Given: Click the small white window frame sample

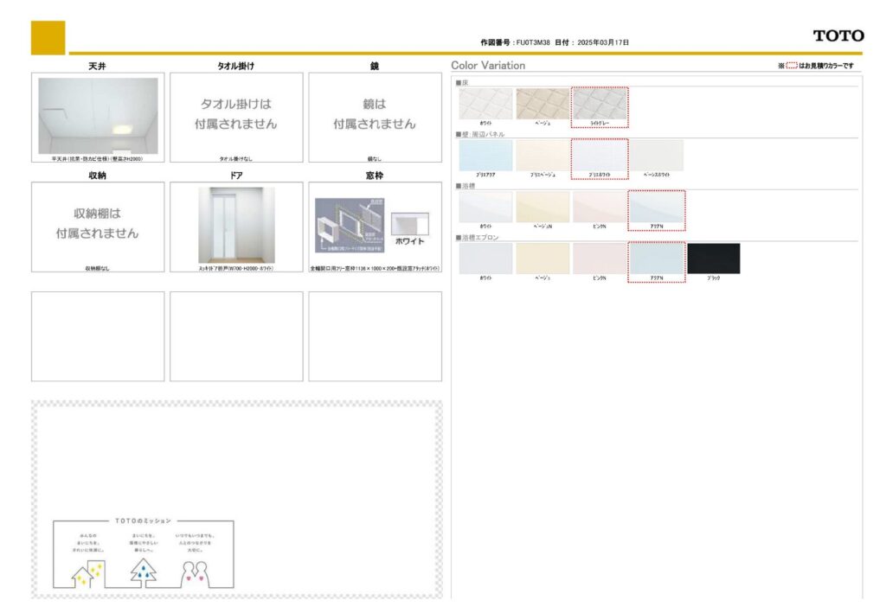Looking at the screenshot, I should coord(410,227).
